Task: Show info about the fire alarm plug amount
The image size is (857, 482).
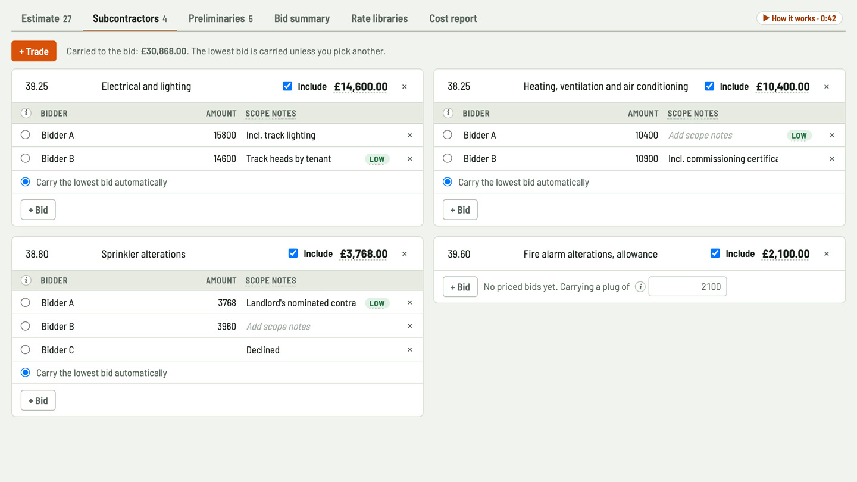Action: (640, 287)
